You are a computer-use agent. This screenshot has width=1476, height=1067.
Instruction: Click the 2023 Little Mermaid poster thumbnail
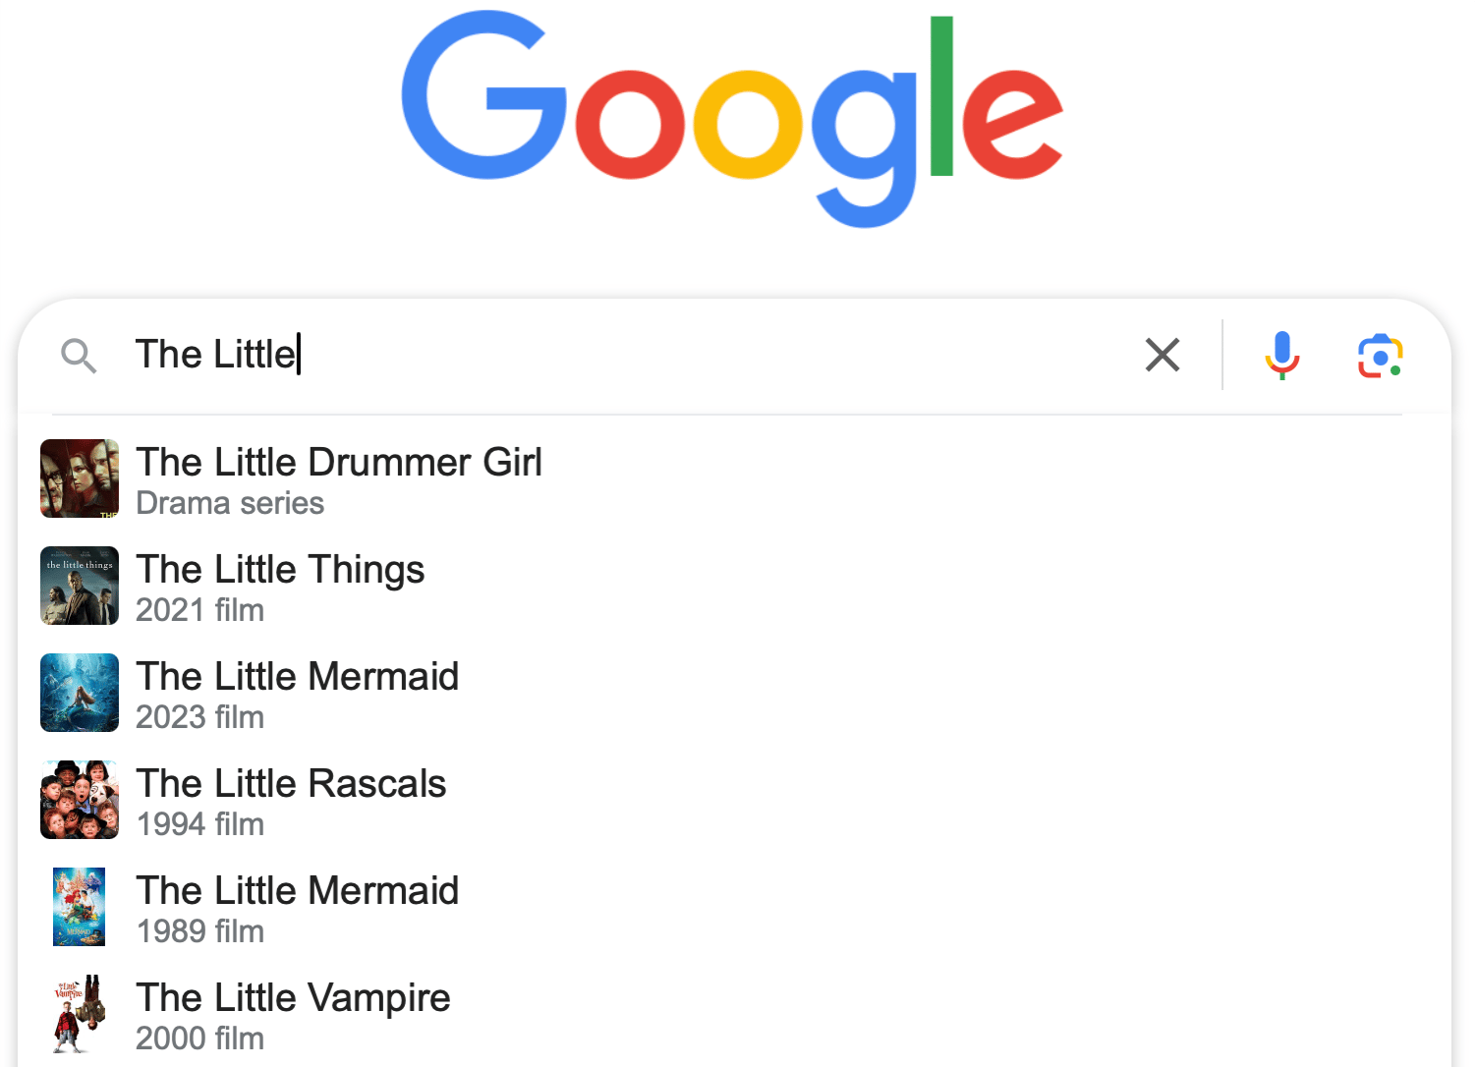[80, 693]
